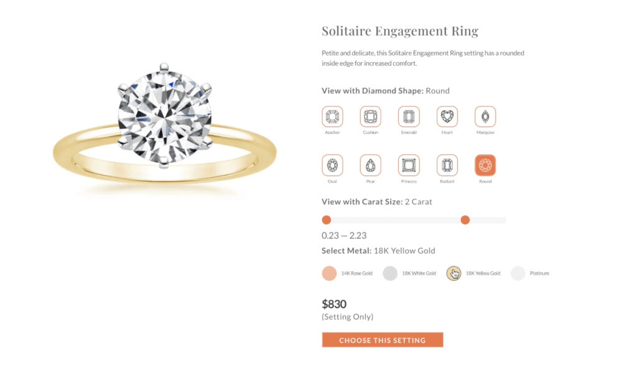Choose the Emerald diamond shape

(x=409, y=116)
